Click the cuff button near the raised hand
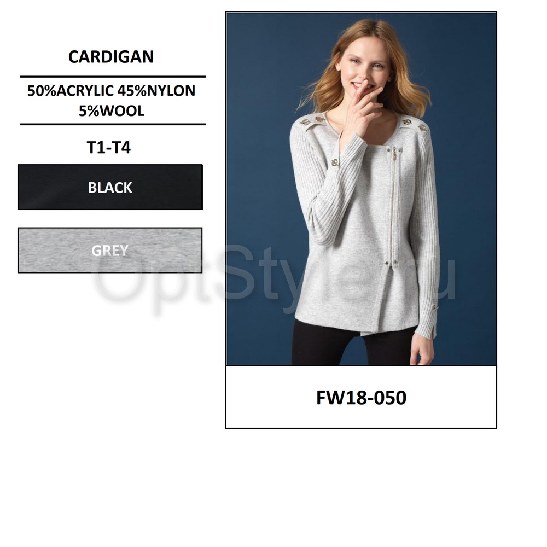Viewport: 547px width, 547px height. pos(335,163)
